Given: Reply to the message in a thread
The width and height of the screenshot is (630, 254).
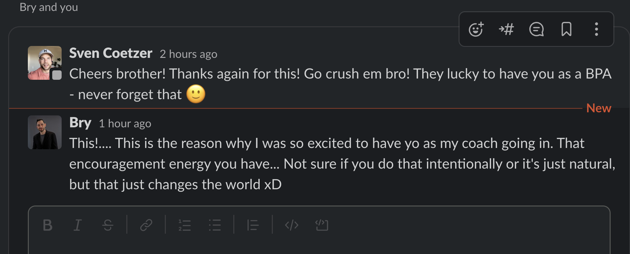Looking at the screenshot, I should coord(536,29).
